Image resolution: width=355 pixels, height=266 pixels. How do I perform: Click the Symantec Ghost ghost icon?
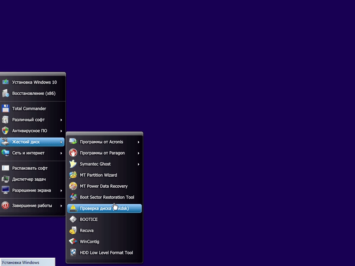(73, 164)
